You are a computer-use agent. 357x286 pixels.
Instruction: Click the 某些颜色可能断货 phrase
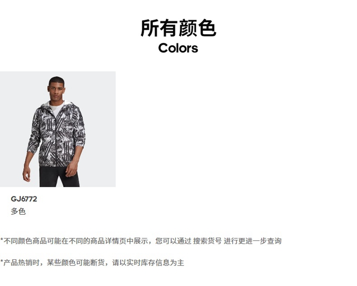click(x=76, y=263)
